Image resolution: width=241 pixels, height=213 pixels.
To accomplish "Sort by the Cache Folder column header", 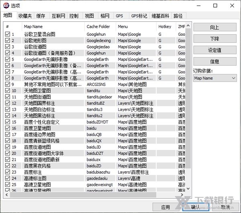I will [x=100, y=27].
